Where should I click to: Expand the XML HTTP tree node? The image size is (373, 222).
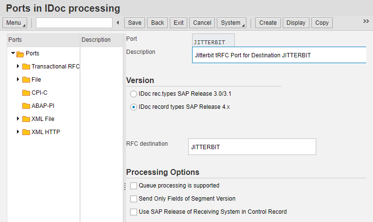(x=18, y=132)
